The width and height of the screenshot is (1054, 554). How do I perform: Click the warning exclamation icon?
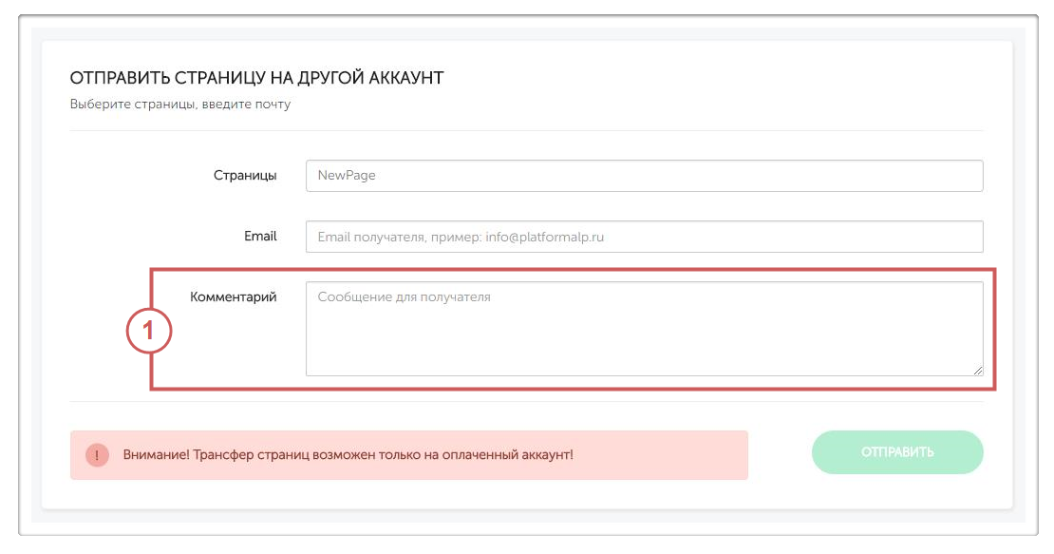click(x=97, y=455)
